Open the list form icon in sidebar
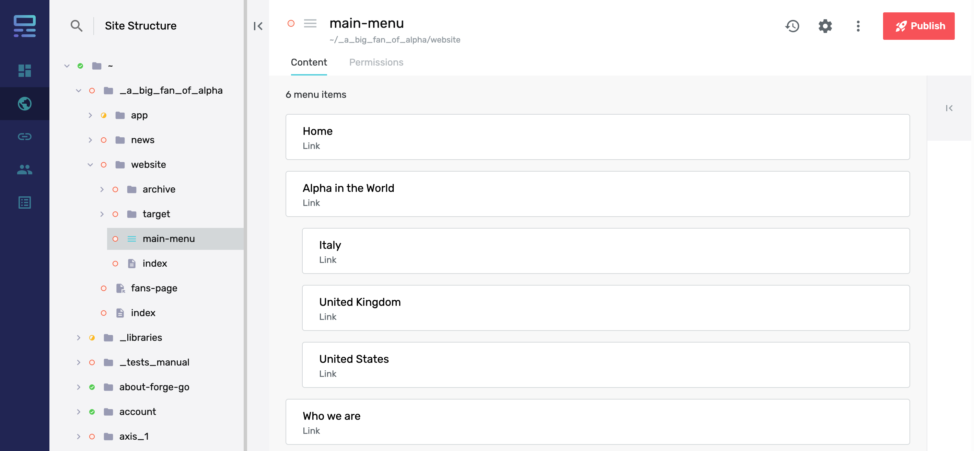Screen dimensions: 974x451 tap(25, 203)
